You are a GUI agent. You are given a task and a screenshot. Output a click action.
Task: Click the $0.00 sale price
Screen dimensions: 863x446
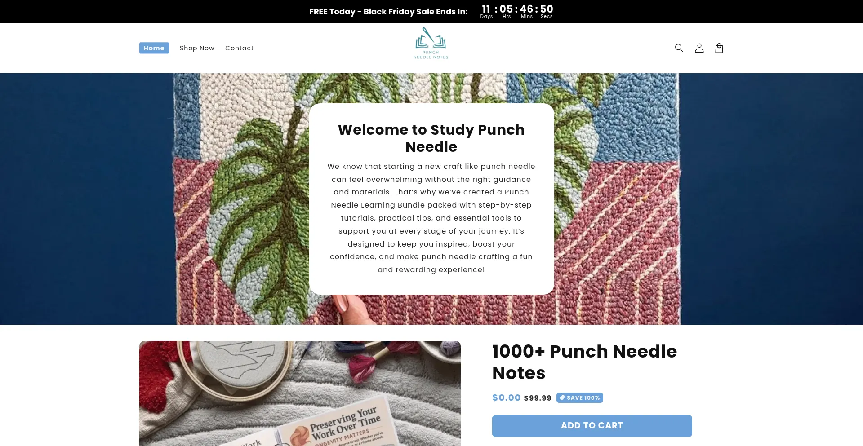pyautogui.click(x=506, y=397)
